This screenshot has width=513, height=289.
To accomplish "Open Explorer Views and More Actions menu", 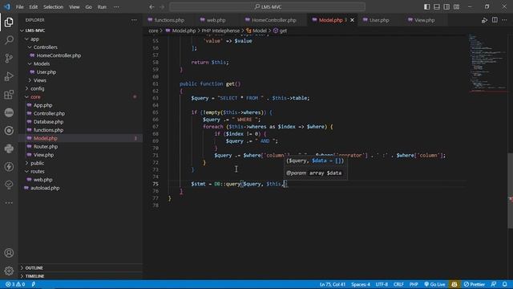I will 134,20.
